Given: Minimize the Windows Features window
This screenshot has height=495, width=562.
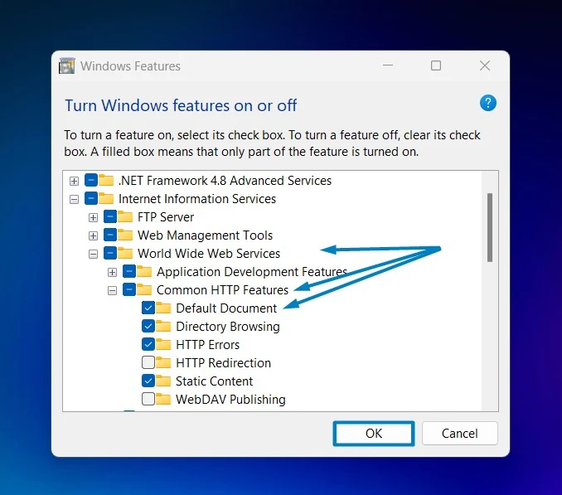Looking at the screenshot, I should coord(388,66).
